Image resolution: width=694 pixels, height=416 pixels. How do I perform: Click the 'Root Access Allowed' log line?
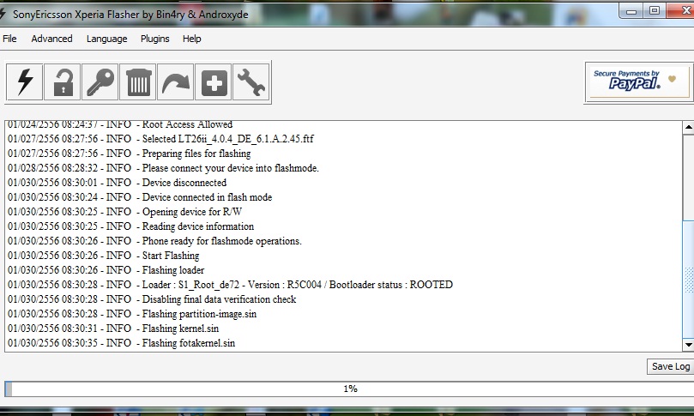click(120, 125)
